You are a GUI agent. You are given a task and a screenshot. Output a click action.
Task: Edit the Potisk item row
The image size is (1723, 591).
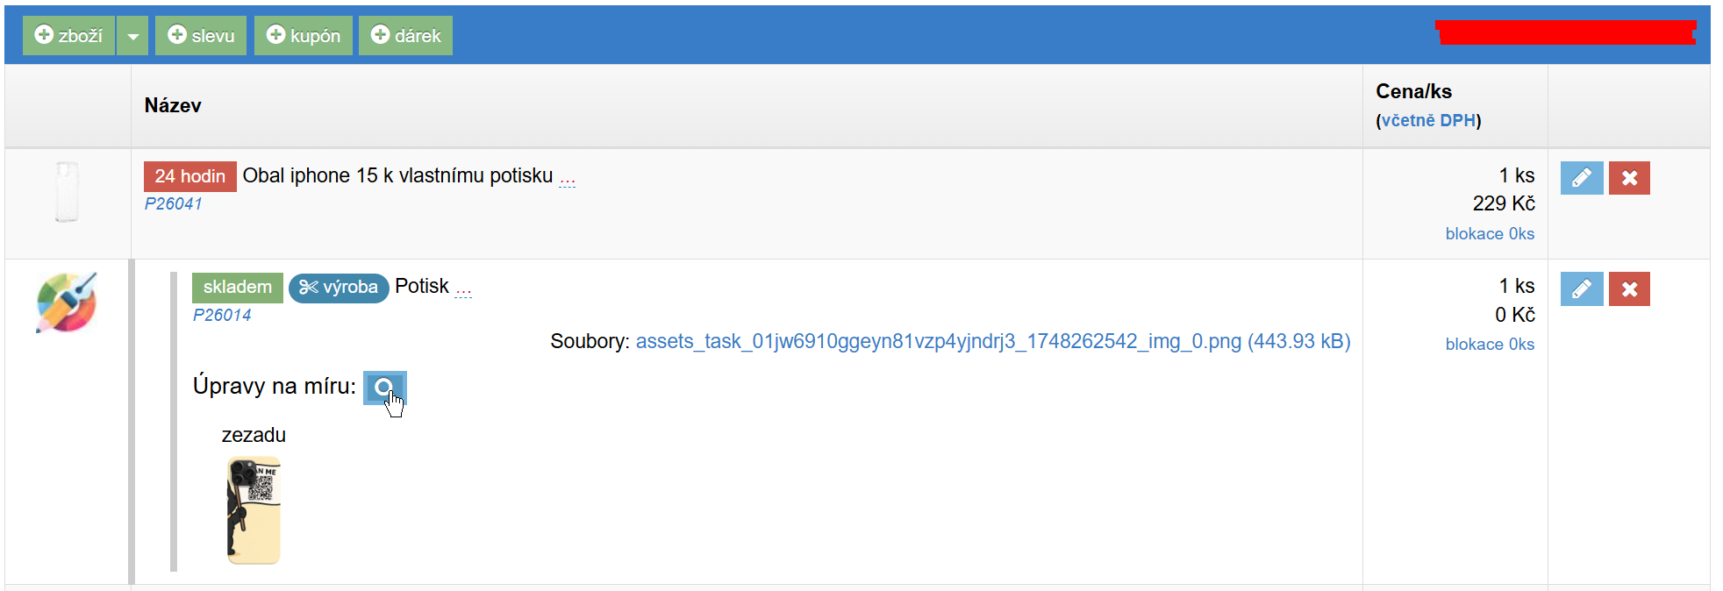[1582, 288]
